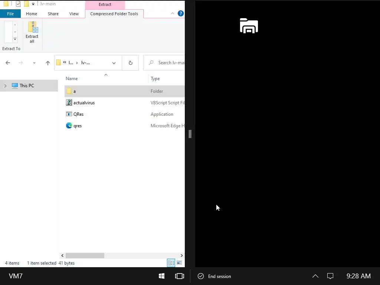
Task: Click the Forward navigation arrow
Action: (21, 63)
